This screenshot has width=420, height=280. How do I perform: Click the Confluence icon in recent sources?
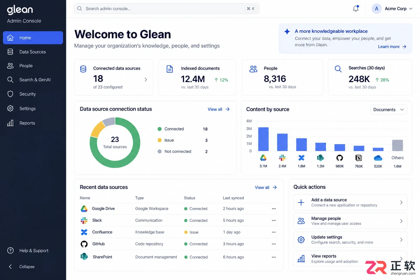tap(84, 232)
